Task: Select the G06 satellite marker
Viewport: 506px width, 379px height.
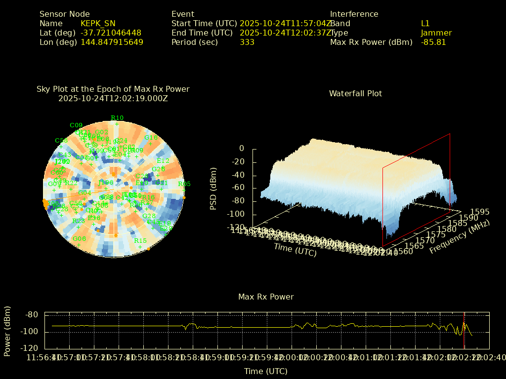Action: pyautogui.click(x=79, y=239)
